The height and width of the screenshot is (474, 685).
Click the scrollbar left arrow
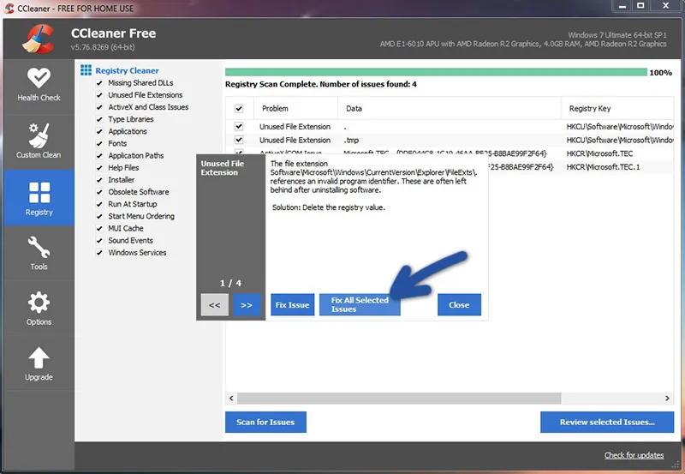pyautogui.click(x=231, y=398)
